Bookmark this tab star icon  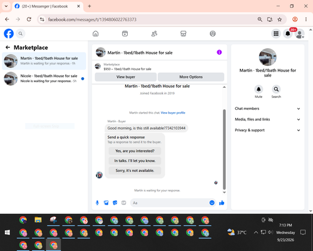point(280,19)
